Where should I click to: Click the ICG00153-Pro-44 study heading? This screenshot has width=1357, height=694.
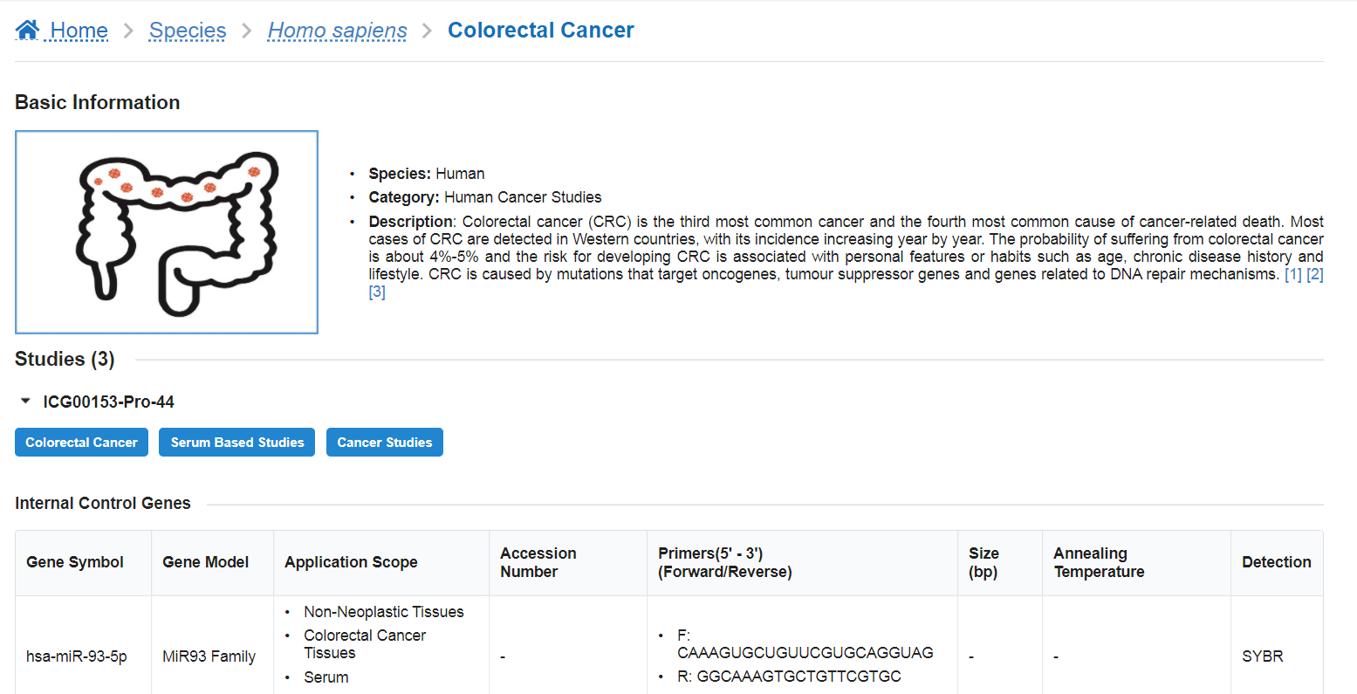pos(109,402)
